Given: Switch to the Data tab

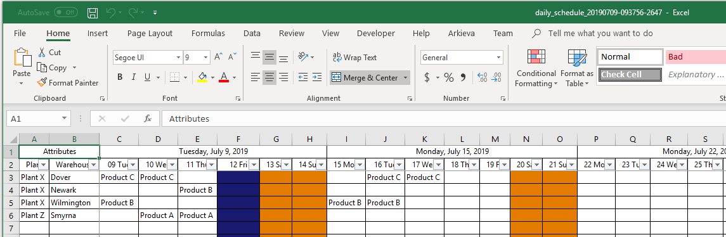Looking at the screenshot, I should [252, 34].
